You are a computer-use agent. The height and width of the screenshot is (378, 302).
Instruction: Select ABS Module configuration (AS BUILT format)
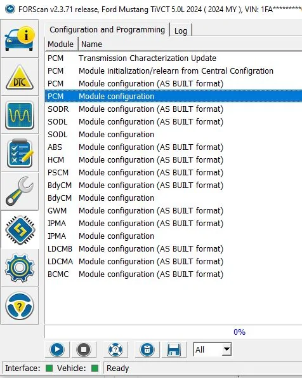coord(173,147)
